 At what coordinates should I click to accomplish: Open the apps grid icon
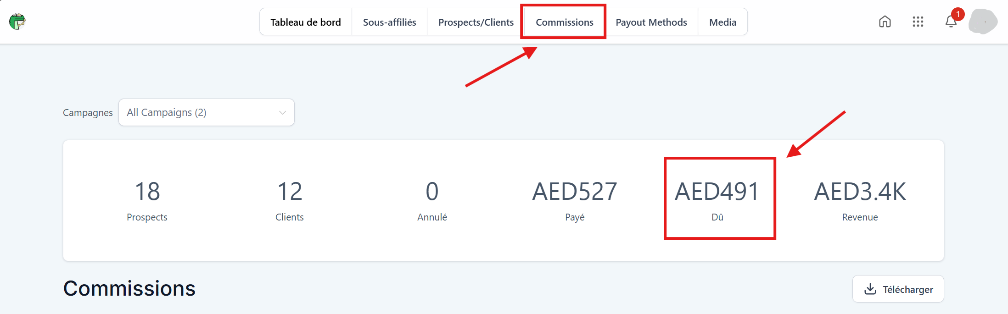[918, 22]
